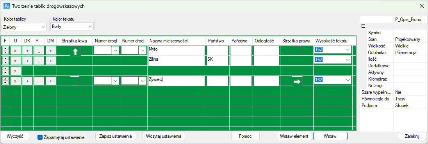Click the R underscore button in Zilina row

(x=39, y=61)
